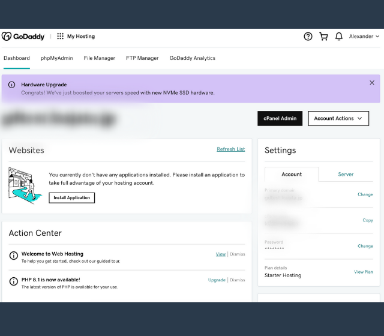The width and height of the screenshot is (384, 336).
Task: Click the Welcome to Web Hosting info icon
Action: pyautogui.click(x=14, y=256)
